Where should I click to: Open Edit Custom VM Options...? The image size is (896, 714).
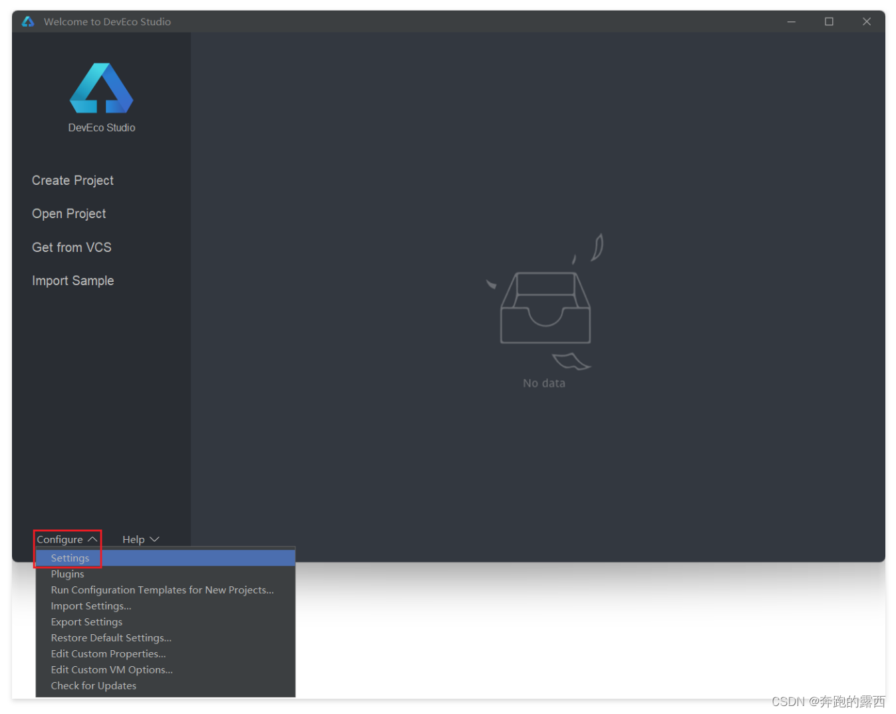[166, 669]
